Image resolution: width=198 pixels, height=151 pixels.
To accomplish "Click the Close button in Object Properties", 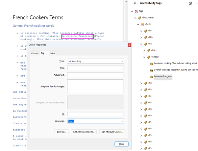I will (121, 144).
